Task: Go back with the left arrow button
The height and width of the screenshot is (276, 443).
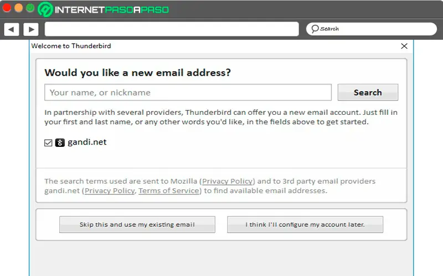Action: pos(12,29)
